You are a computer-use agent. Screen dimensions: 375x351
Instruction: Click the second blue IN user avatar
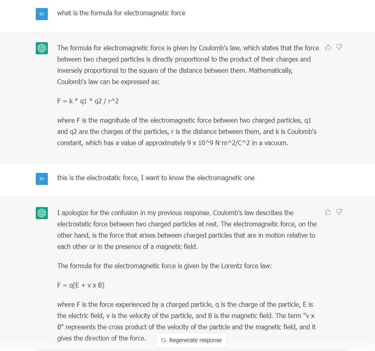click(x=42, y=179)
